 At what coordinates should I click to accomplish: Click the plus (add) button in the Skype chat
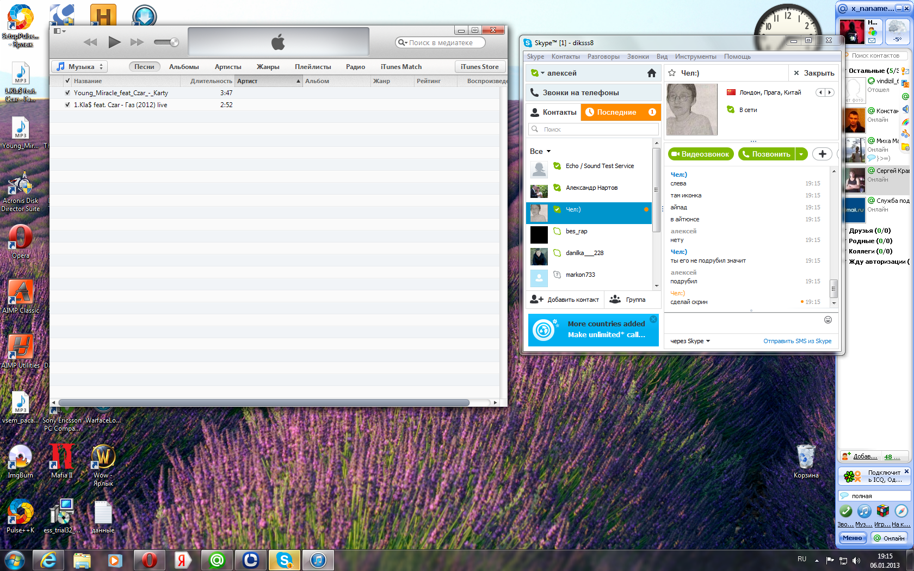pyautogui.click(x=823, y=154)
